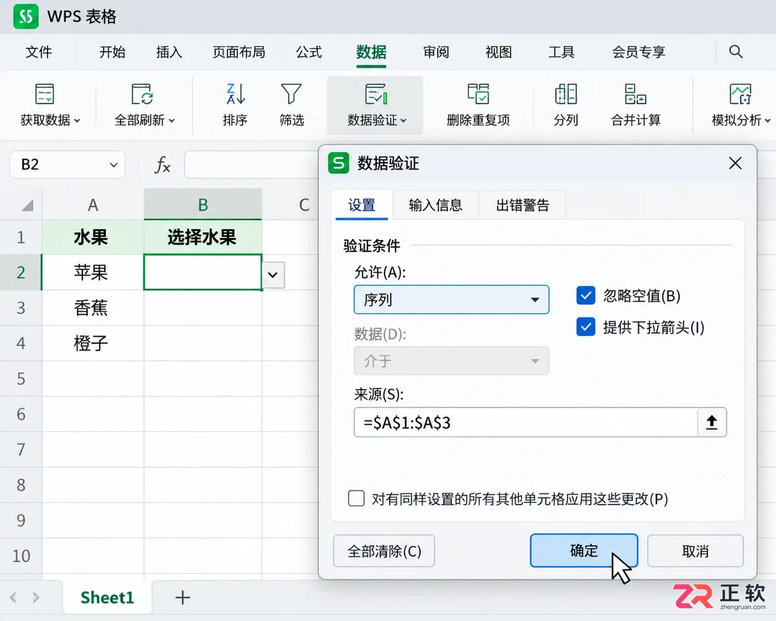The image size is (776, 621).
Task: Apply the 筛选 filter funnel icon
Action: [x=291, y=95]
